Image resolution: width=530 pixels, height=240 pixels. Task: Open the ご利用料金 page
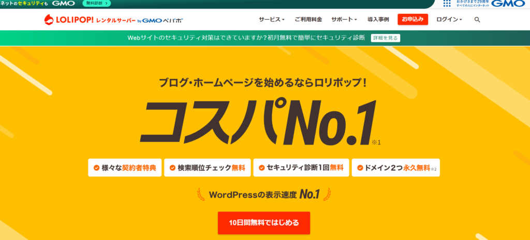pyautogui.click(x=308, y=20)
